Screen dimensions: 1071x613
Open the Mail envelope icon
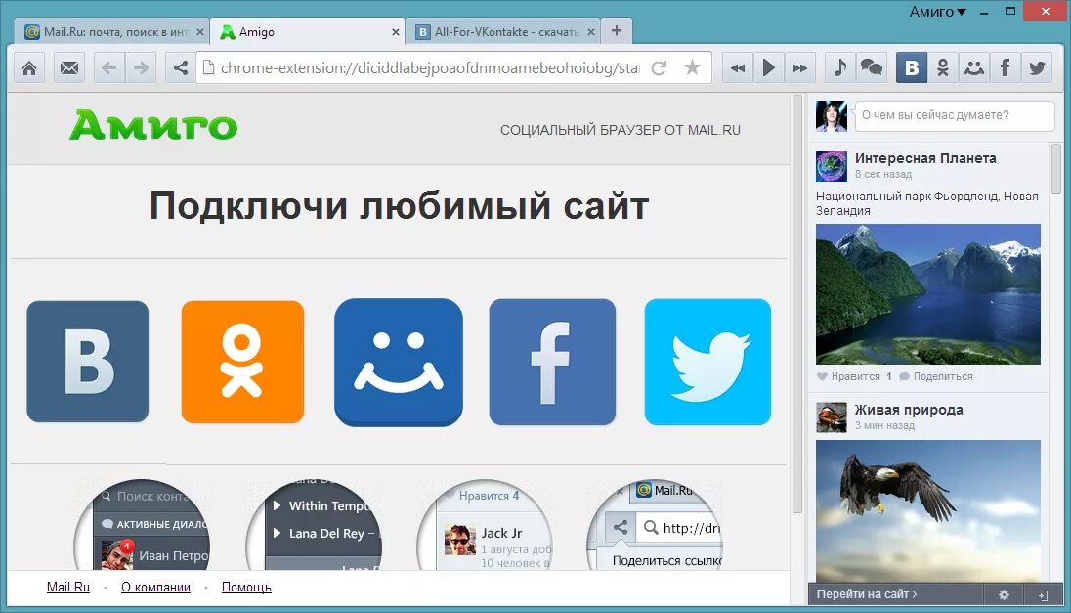[x=69, y=67]
